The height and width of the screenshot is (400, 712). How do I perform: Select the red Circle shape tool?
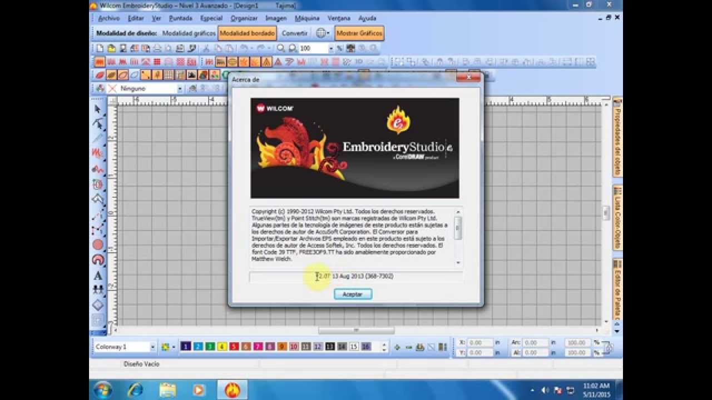coord(98,244)
